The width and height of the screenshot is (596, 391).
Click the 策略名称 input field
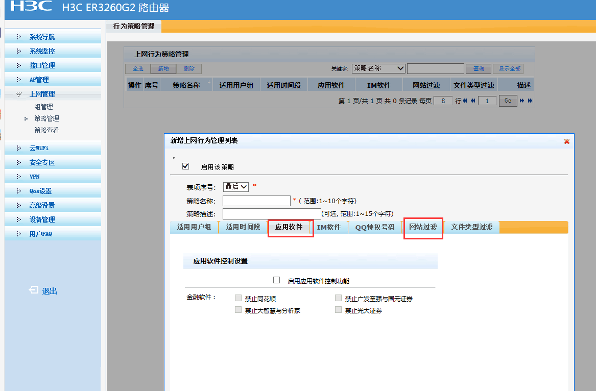[x=256, y=201]
